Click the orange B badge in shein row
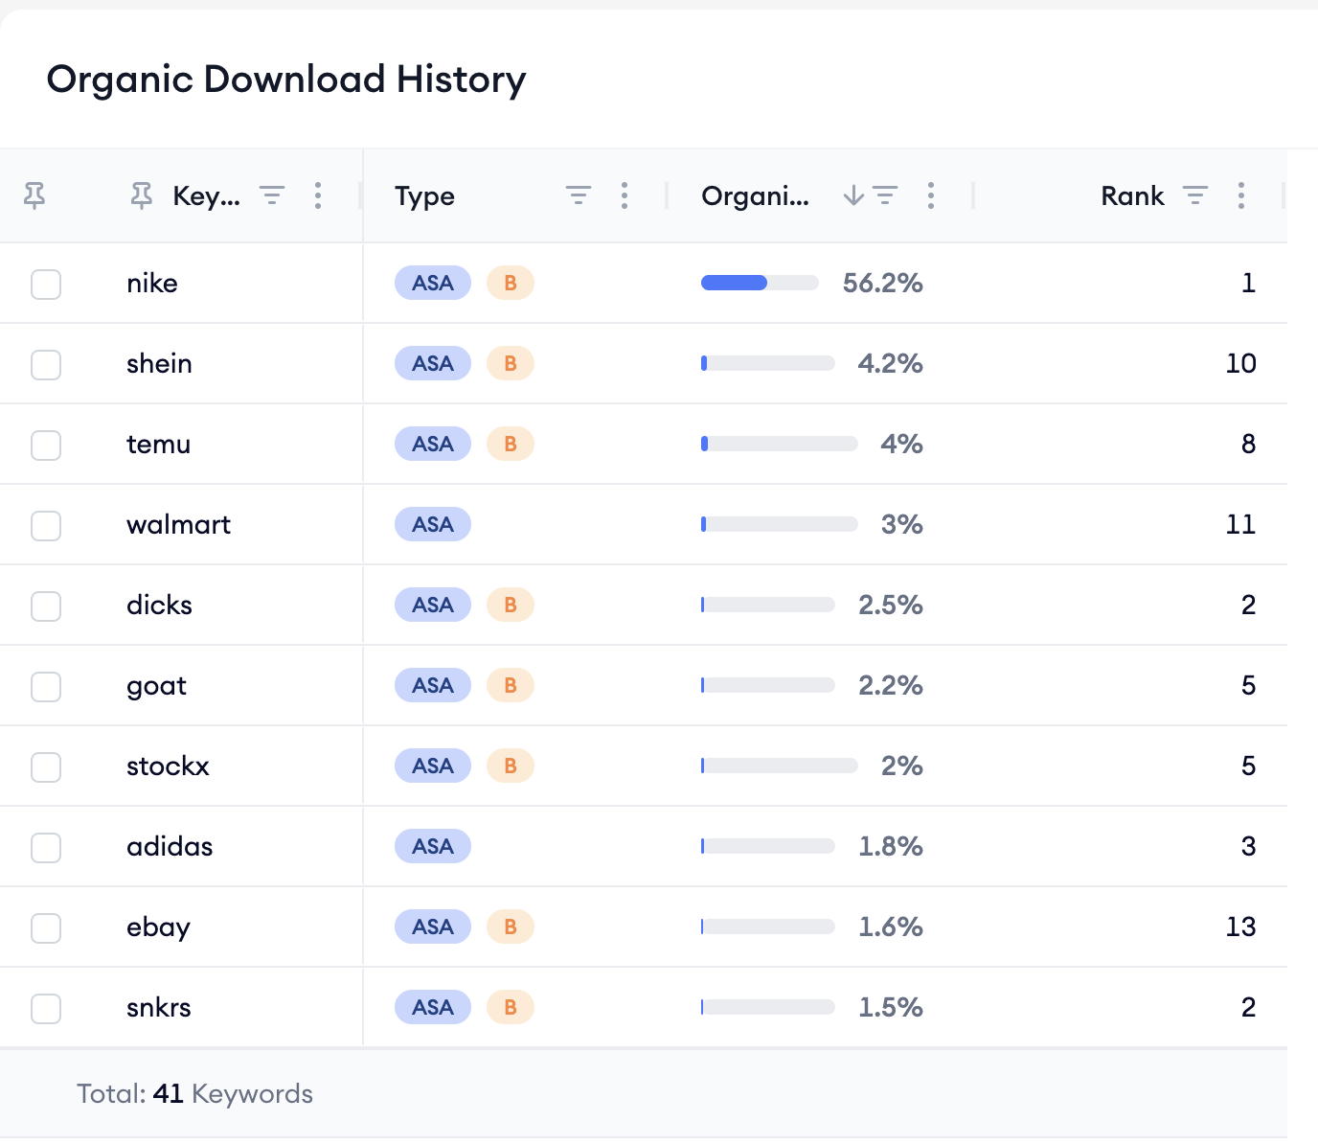Viewport: 1318px width, 1144px height. [x=511, y=363]
